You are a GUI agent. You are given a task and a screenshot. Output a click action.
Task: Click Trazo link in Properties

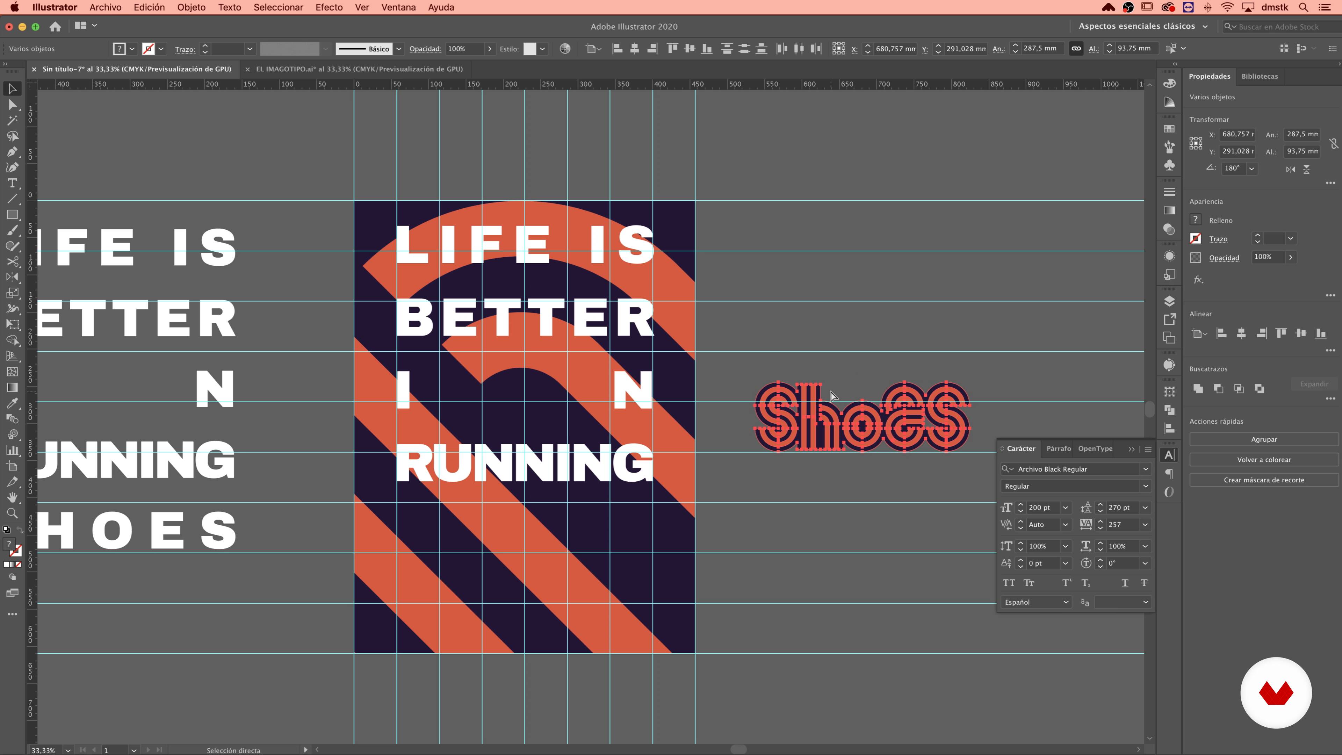pos(1218,239)
